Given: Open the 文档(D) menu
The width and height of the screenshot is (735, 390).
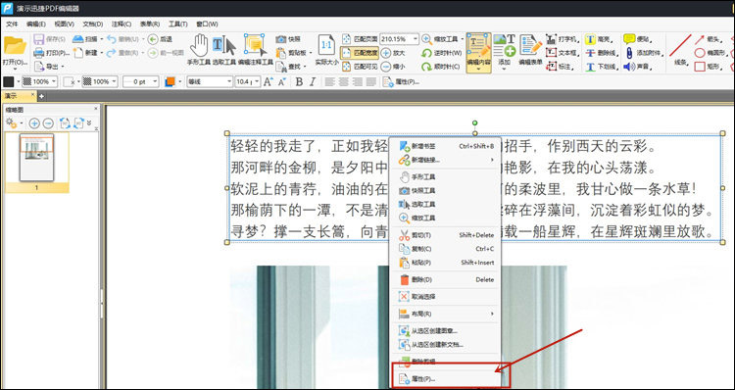Looking at the screenshot, I should (93, 24).
